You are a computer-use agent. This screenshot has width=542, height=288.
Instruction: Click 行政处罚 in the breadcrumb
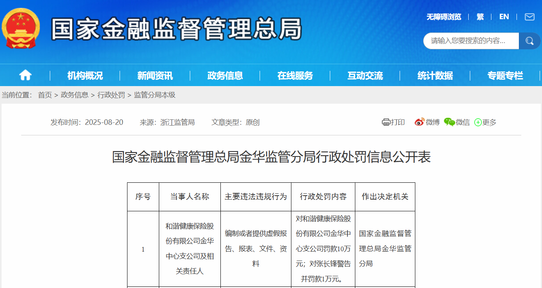pos(111,95)
